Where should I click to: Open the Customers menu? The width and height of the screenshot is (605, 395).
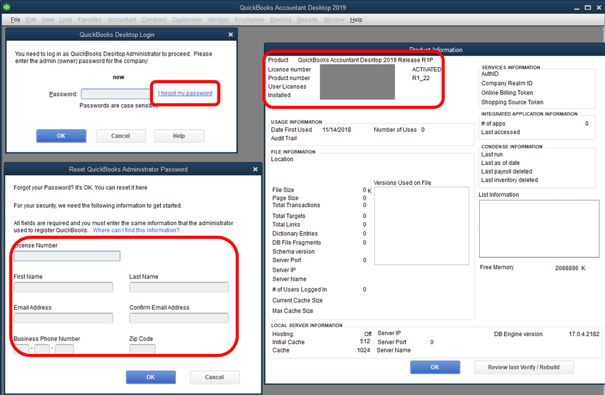click(x=187, y=20)
